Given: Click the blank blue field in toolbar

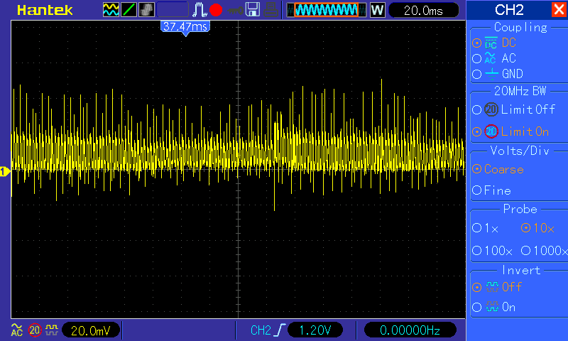Looking at the screenshot, I should [x=173, y=10].
